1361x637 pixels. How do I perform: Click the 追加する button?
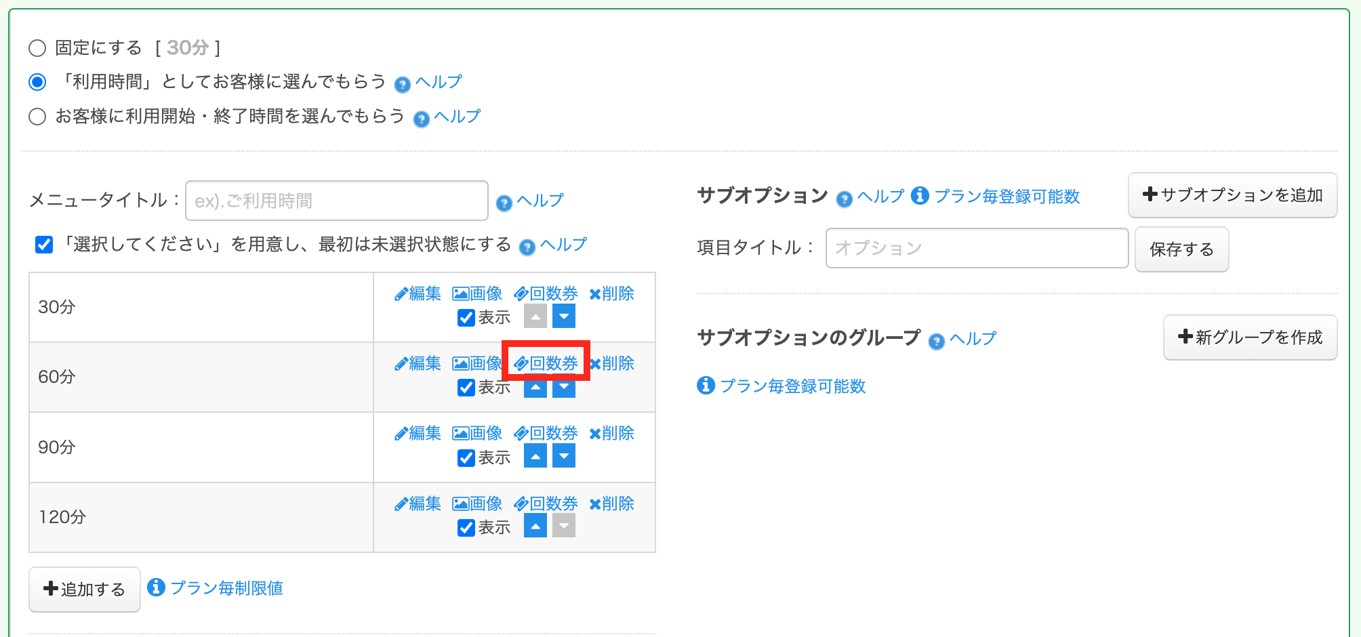tap(85, 589)
